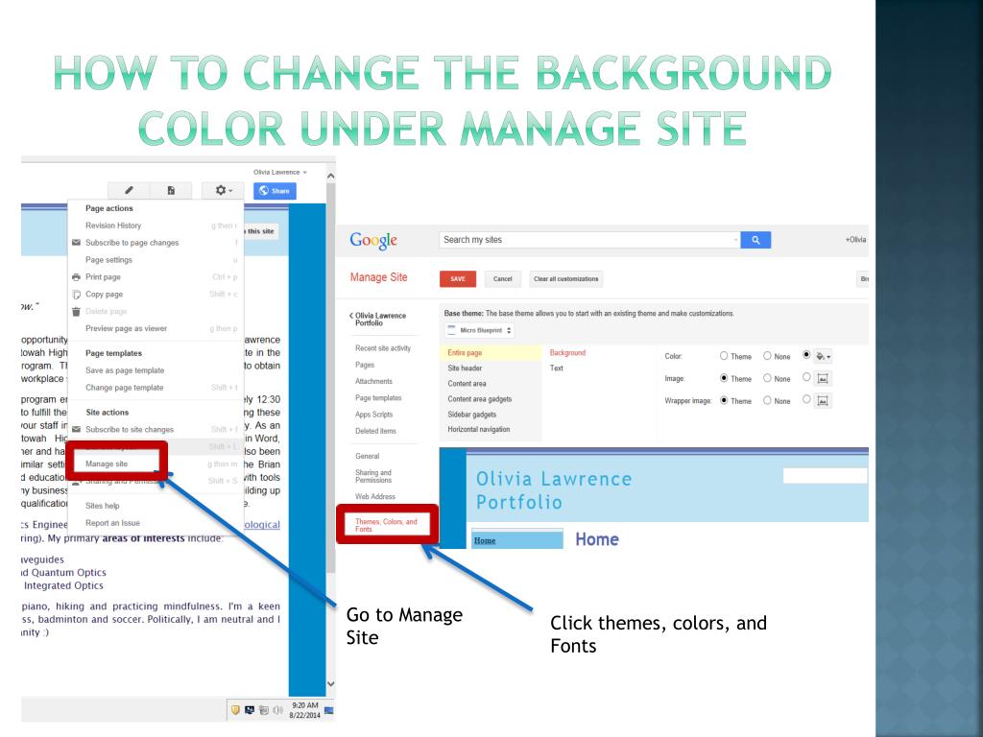Click the pencil Edit page icon

130,191
